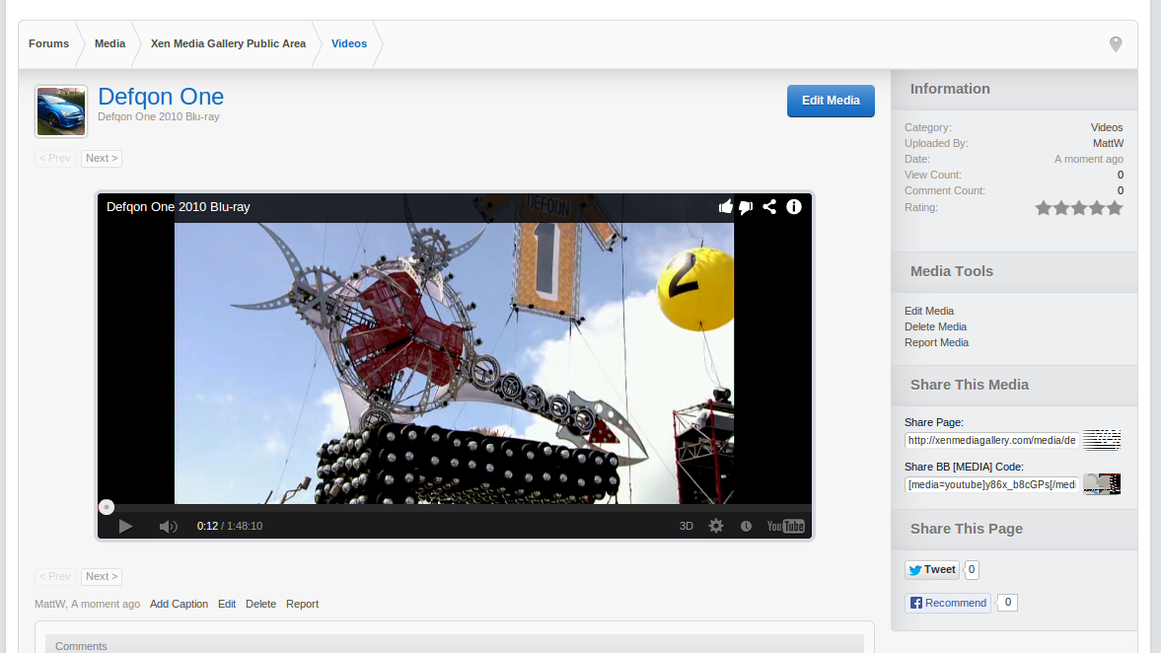1161x653 pixels.
Task: Click the 1:48:10 video duration text
Action: pos(245,527)
